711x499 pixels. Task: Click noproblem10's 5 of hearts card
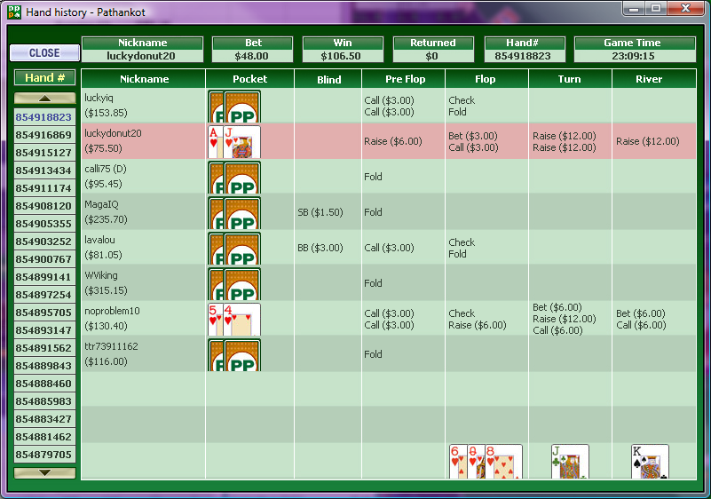click(x=215, y=320)
